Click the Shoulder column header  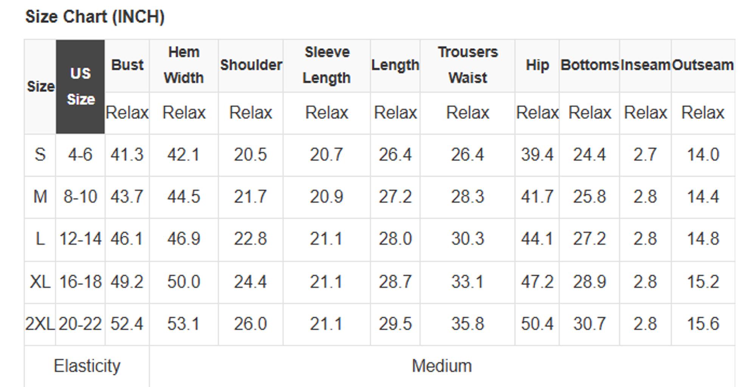point(251,65)
